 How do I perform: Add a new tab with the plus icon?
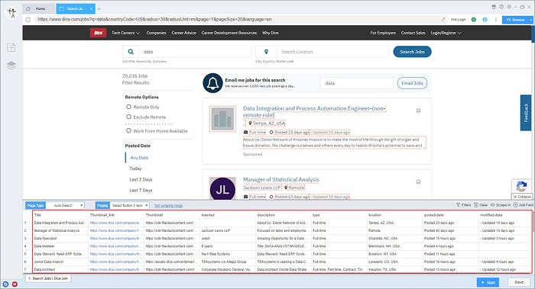99,9
